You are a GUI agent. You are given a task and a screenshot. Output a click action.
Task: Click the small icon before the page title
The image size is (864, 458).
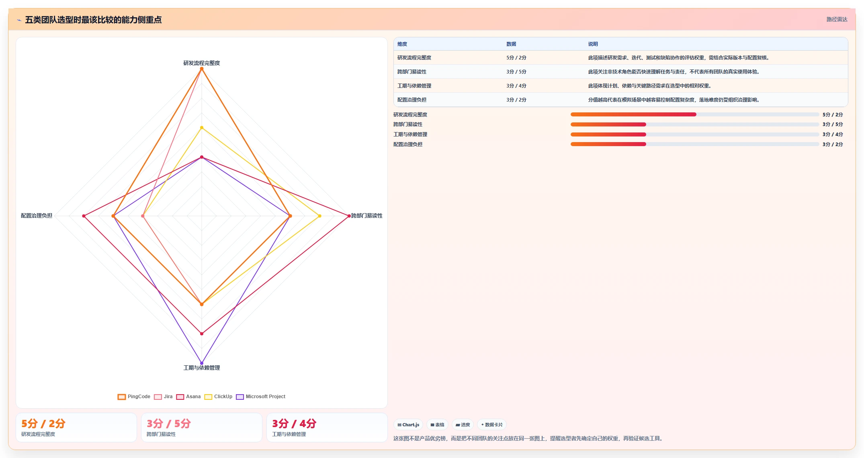point(19,20)
